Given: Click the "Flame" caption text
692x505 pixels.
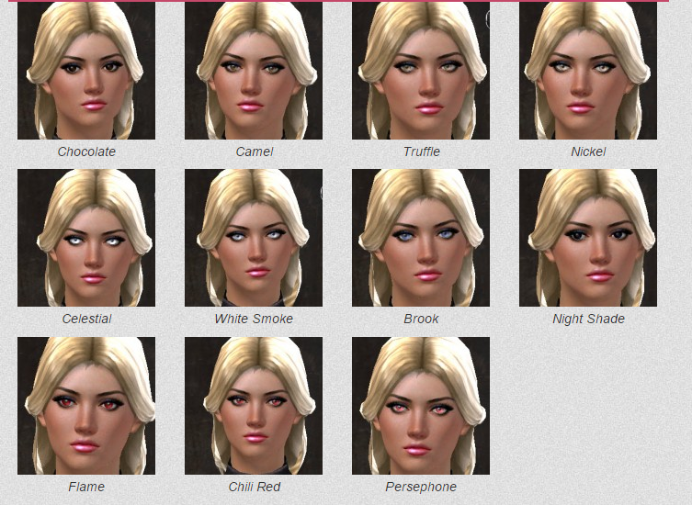Looking at the screenshot, I should (86, 487).
